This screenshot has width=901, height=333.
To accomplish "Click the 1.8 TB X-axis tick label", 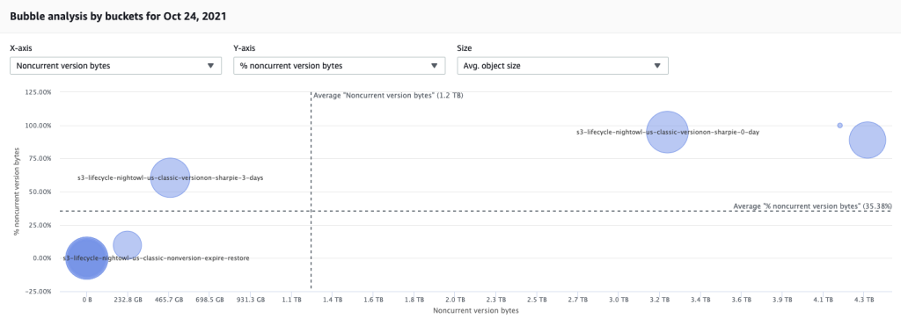I will coord(414,300).
